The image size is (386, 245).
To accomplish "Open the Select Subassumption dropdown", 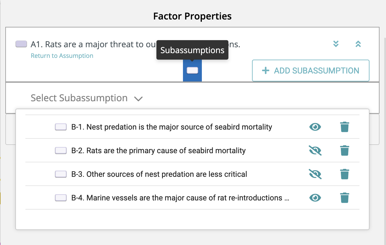I will pyautogui.click(x=87, y=98).
